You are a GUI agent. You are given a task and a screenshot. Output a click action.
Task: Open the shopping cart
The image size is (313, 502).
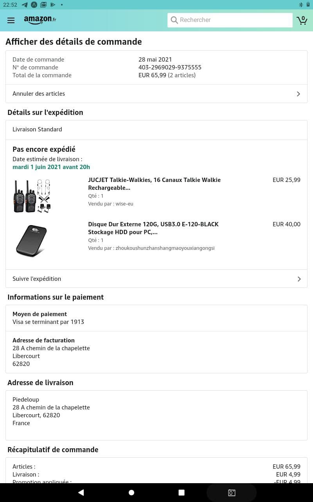(302, 20)
